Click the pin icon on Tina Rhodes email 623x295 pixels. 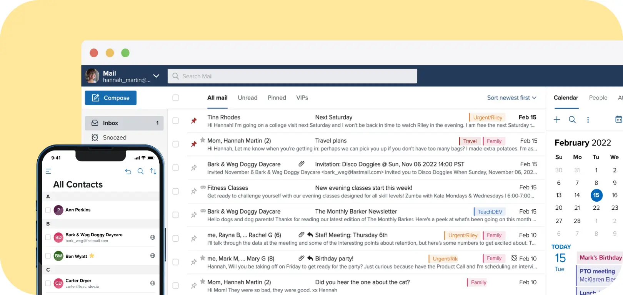click(194, 121)
